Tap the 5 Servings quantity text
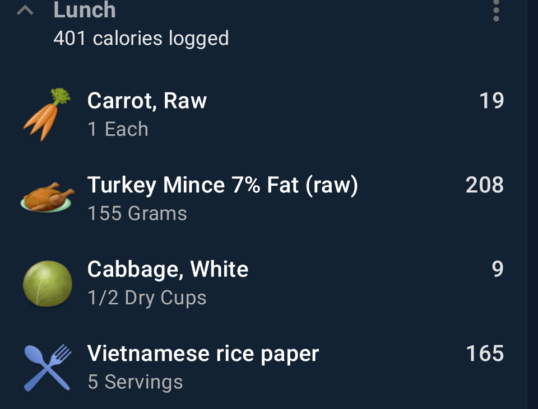The width and height of the screenshot is (538, 409). coord(135,382)
